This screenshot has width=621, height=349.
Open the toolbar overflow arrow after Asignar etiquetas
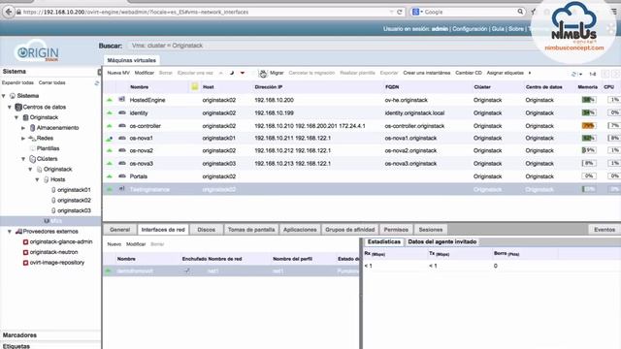(530, 73)
